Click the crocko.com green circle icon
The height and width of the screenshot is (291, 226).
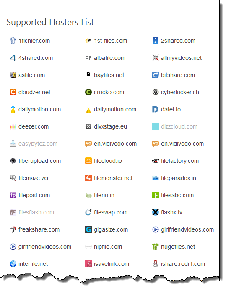point(88,92)
